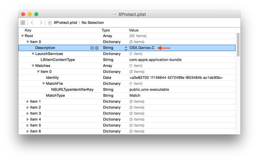Minimize the window with yellow button
Viewport: 259px width, 161px height.
(x=30, y=14)
